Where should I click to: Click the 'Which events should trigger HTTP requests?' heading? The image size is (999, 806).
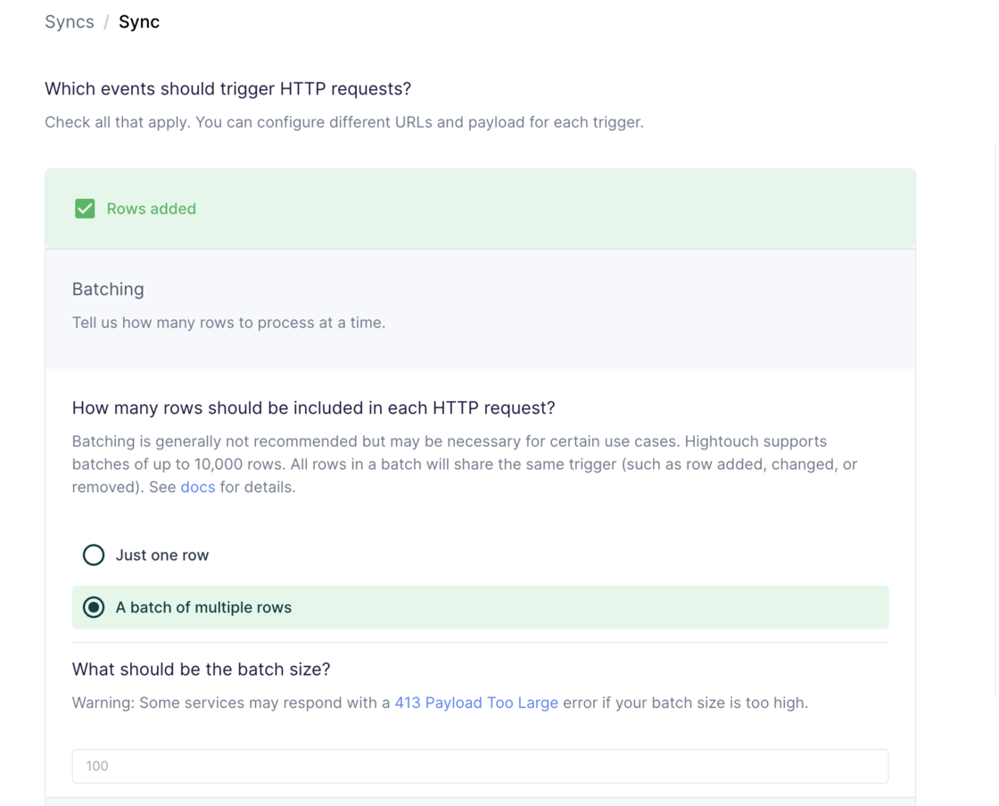[227, 88]
